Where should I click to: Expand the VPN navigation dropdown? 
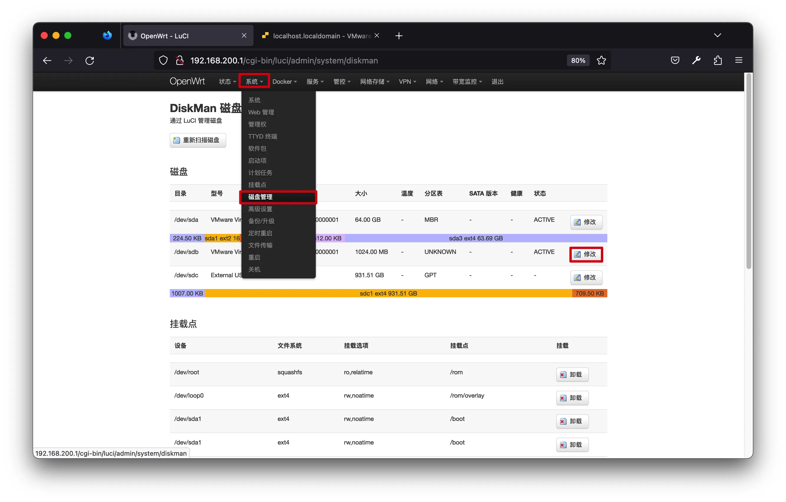pyautogui.click(x=407, y=82)
